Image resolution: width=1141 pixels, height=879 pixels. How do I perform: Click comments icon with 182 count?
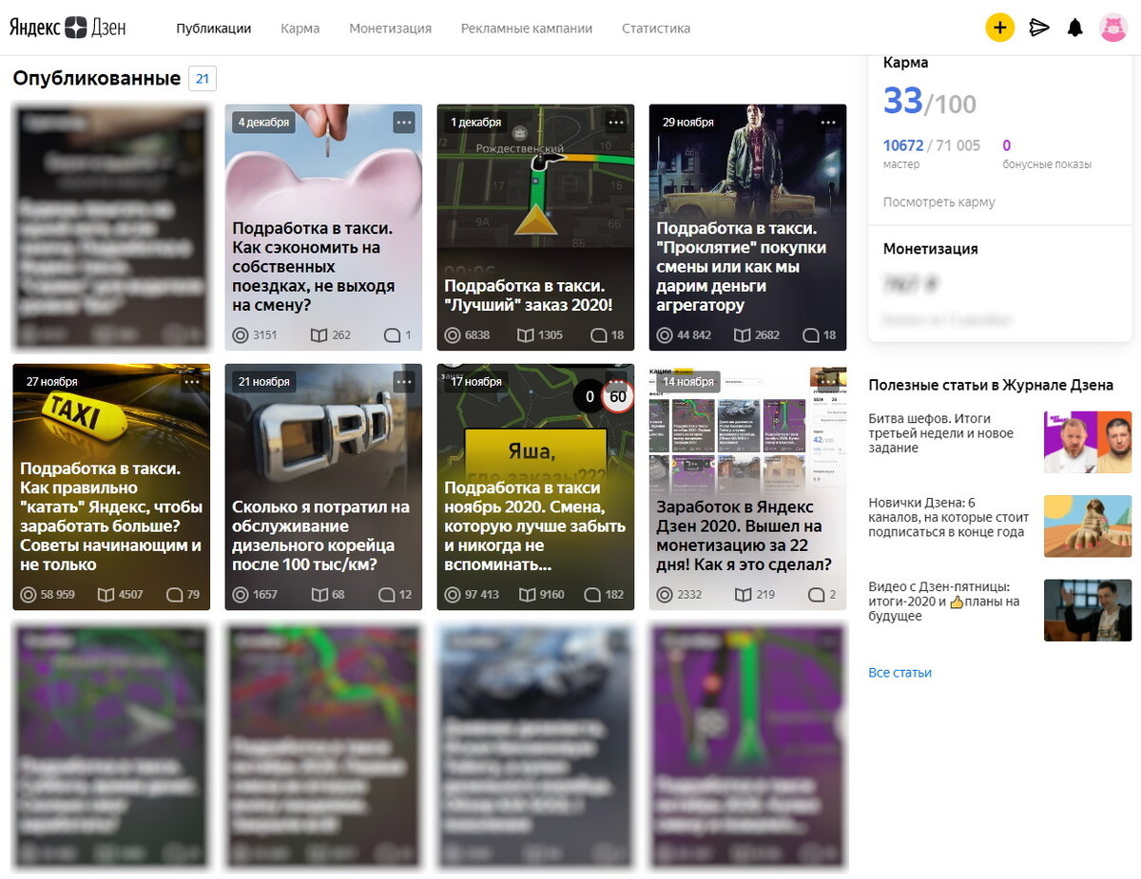pyautogui.click(x=592, y=595)
